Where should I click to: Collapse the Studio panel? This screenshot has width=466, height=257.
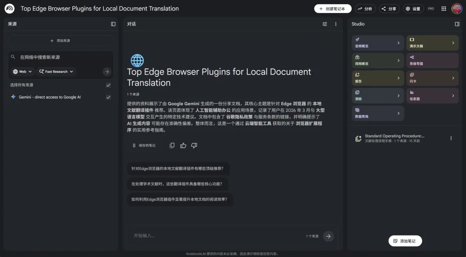click(x=457, y=24)
